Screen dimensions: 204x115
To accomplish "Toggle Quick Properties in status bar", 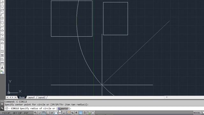I will coord(85,113).
